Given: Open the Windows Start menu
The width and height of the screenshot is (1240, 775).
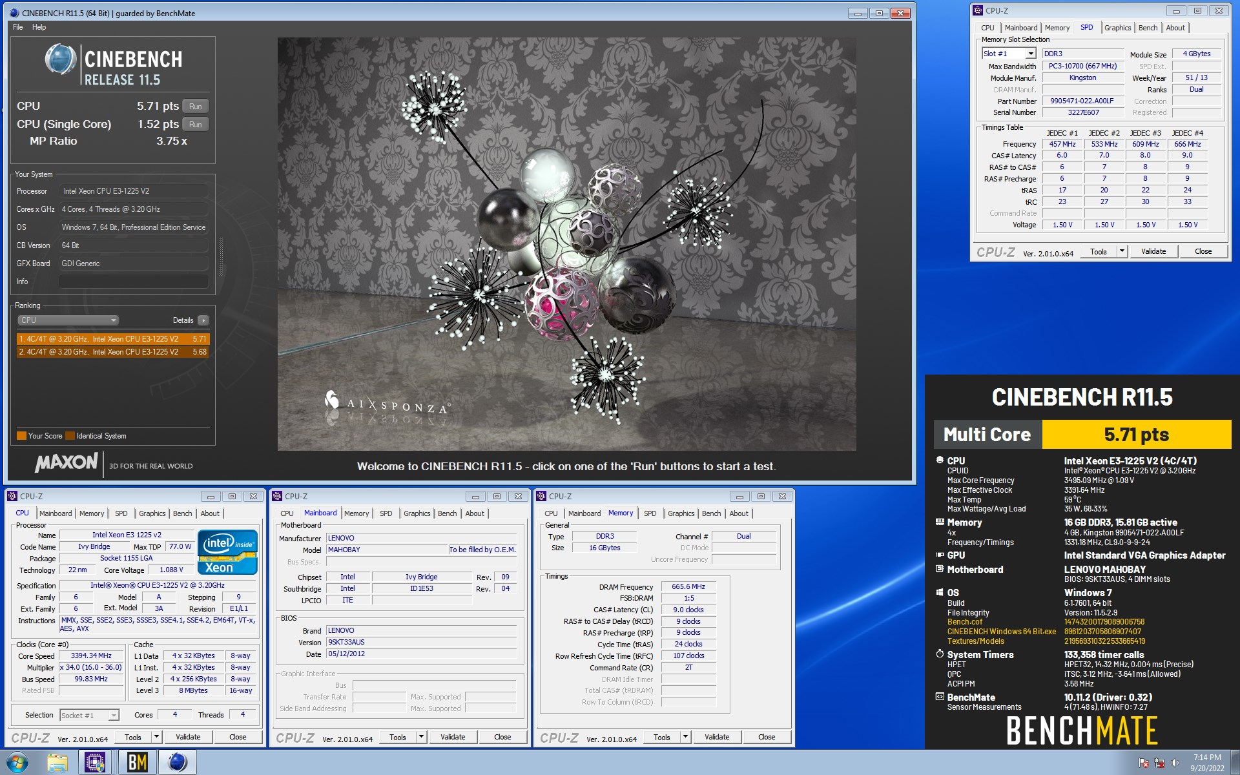Looking at the screenshot, I should pyautogui.click(x=17, y=763).
